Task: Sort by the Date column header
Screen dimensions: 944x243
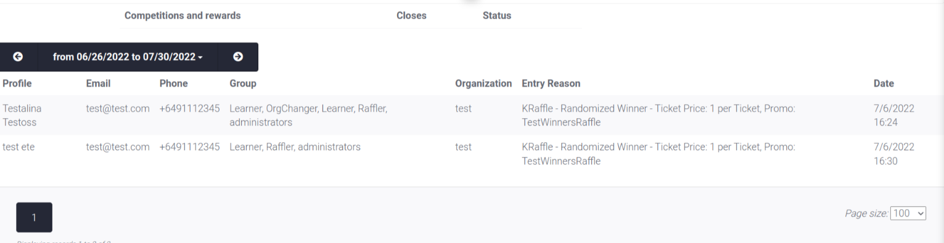Action: (884, 84)
